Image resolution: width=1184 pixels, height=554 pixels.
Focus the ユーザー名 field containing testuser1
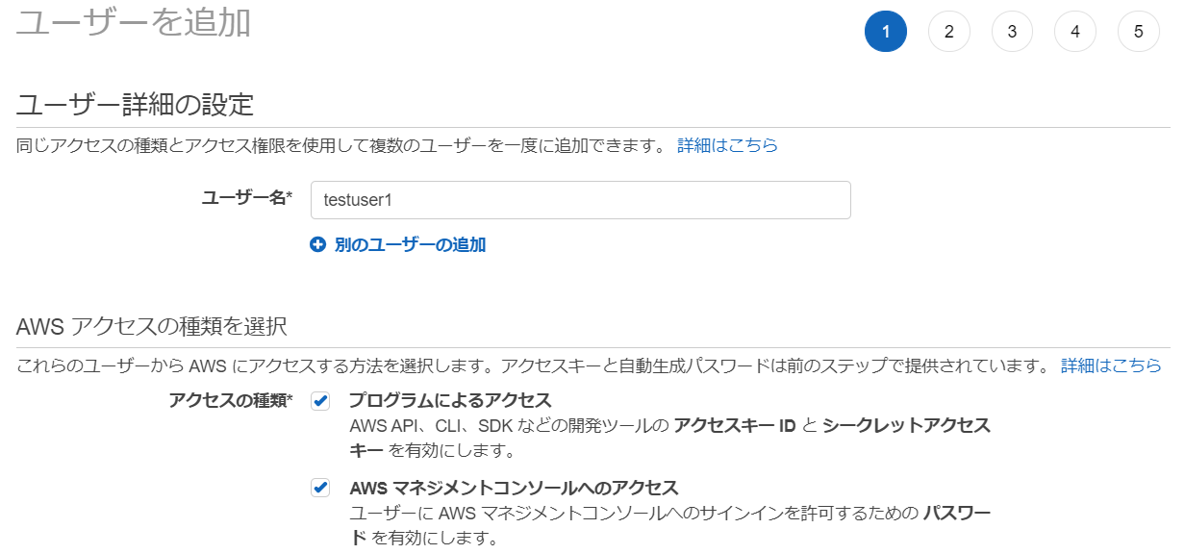pyautogui.click(x=580, y=200)
